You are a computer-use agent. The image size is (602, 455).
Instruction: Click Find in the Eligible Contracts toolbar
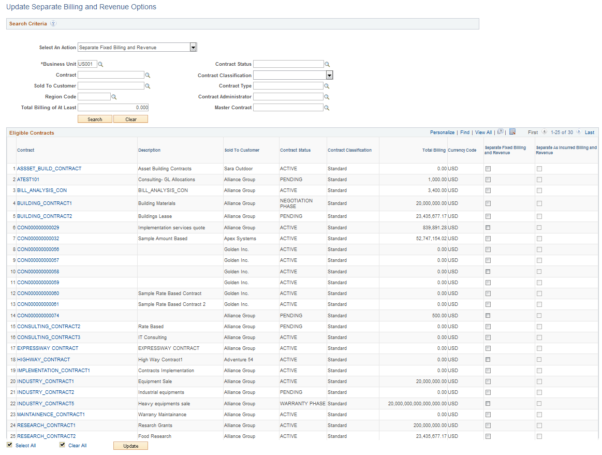coord(465,132)
